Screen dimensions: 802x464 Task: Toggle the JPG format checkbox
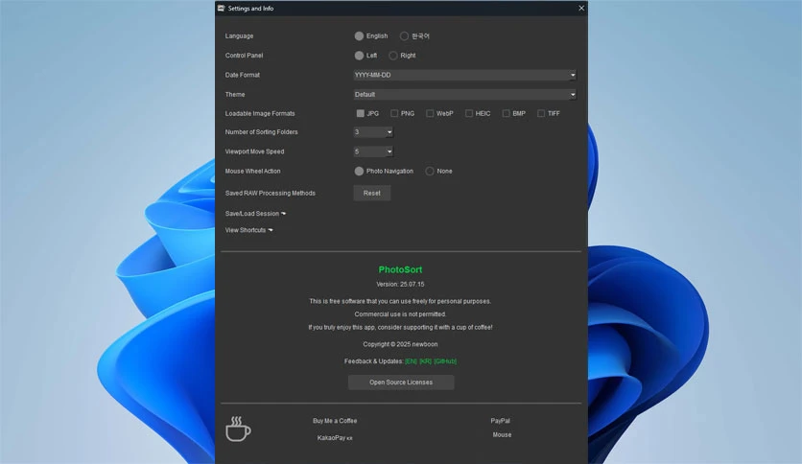(x=360, y=113)
